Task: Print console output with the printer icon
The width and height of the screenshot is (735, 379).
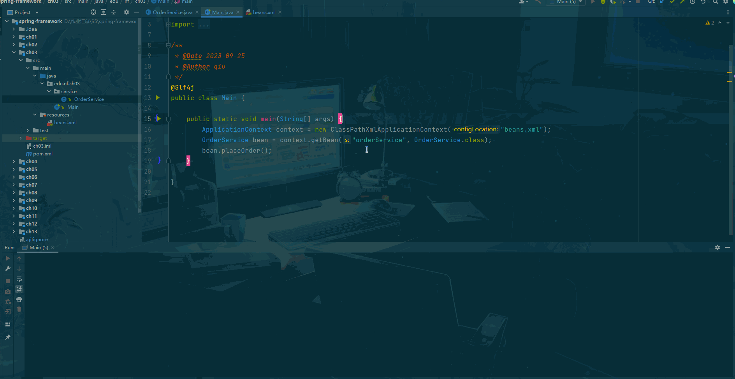Action: 19,300
